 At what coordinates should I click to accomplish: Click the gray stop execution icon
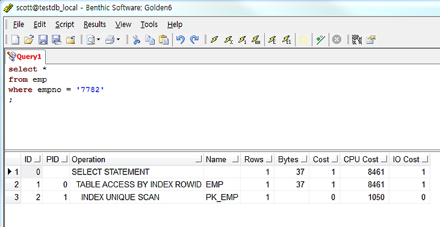(x=337, y=40)
